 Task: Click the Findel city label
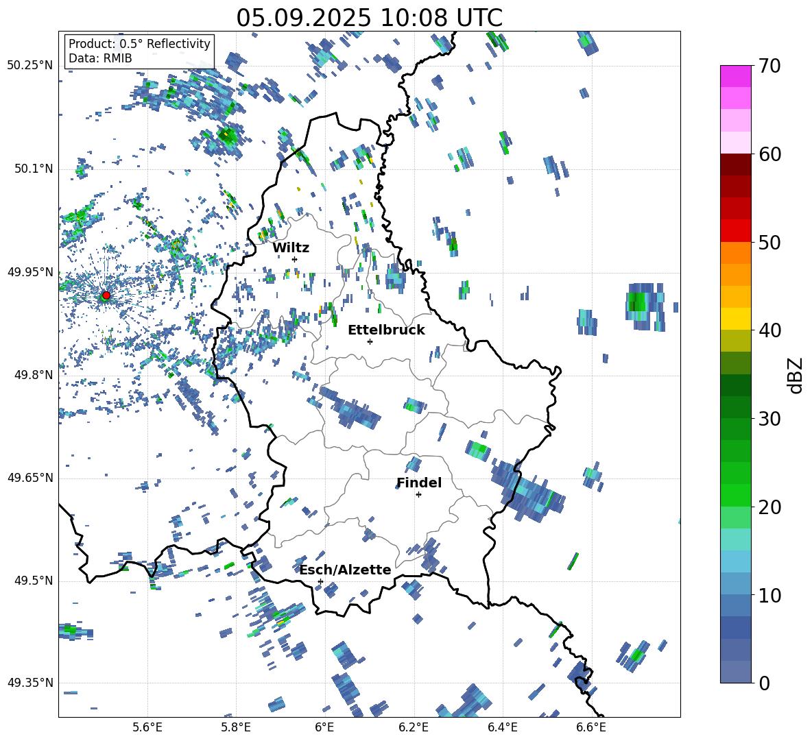(419, 483)
